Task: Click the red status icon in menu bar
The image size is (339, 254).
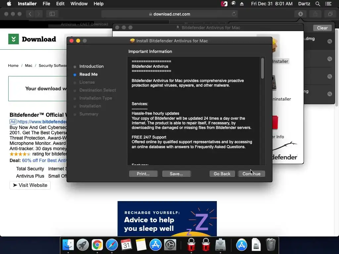Action: [224, 4]
